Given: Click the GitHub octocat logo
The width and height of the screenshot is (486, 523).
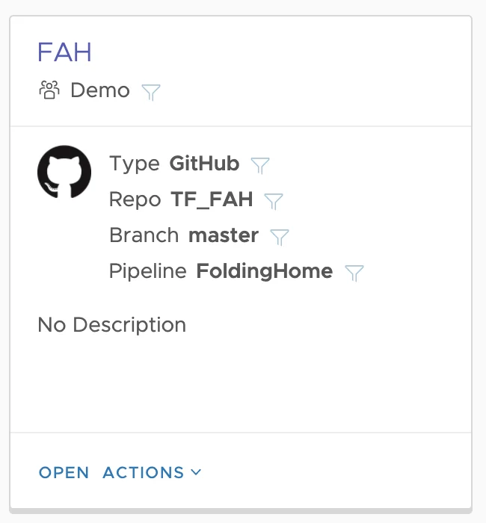Looking at the screenshot, I should coord(64,172).
